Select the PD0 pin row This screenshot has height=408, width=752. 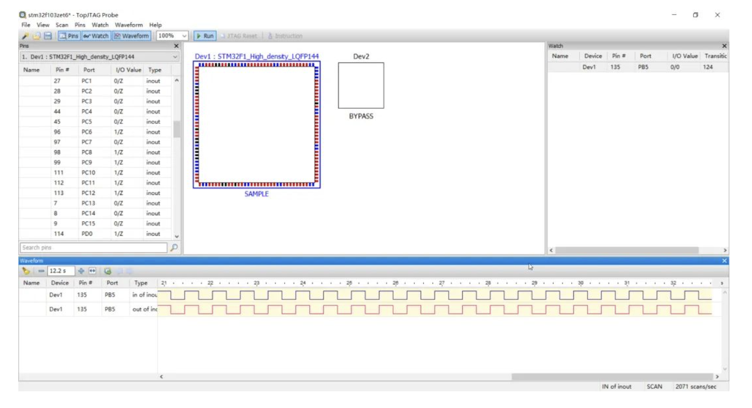click(96, 234)
